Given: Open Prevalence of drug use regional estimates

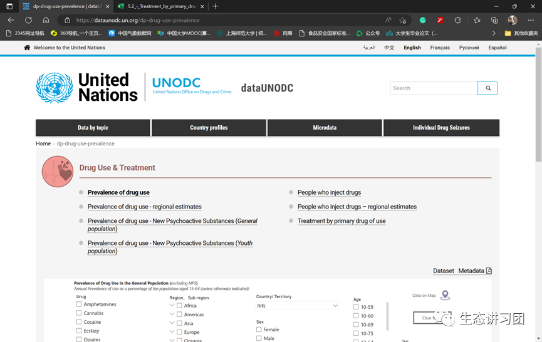Looking at the screenshot, I should (145, 207).
